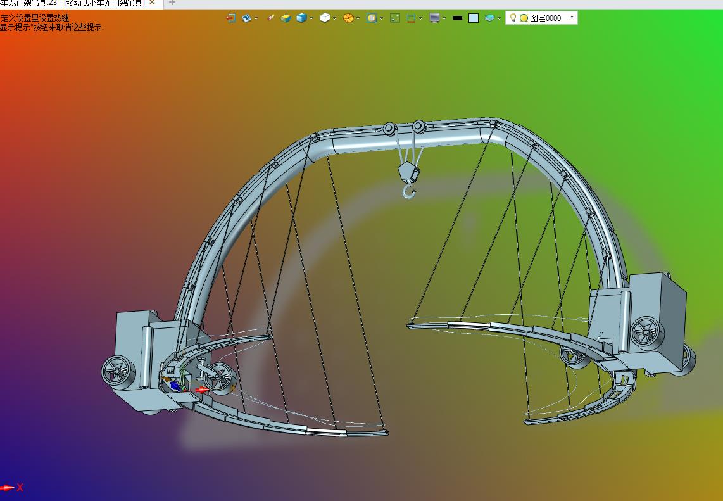Expand the arrow beside monitor icon
723x501 pixels.
(444, 18)
